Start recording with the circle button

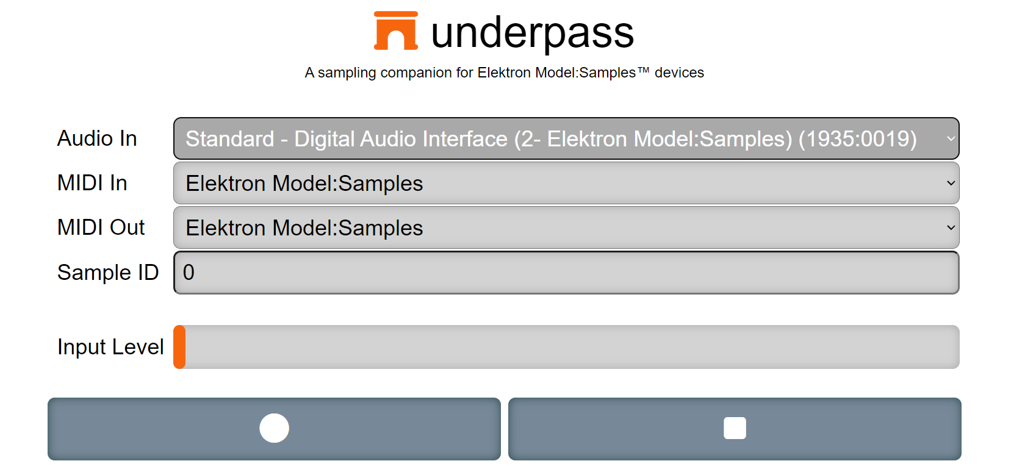pos(274,429)
